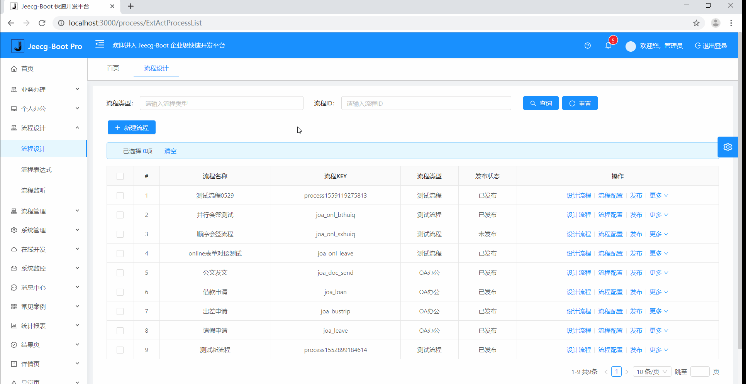The width and height of the screenshot is (746, 384).
Task: Open the 消息中心 sidebar icon
Action: 14,287
